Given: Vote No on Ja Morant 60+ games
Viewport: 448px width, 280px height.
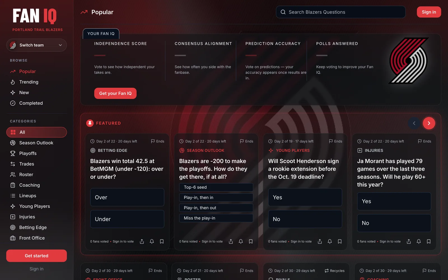Looking at the screenshot, I should tap(394, 223).
